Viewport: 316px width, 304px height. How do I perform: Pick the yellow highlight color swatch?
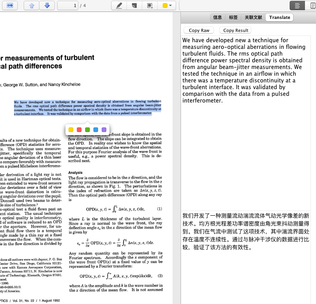(x=71, y=130)
